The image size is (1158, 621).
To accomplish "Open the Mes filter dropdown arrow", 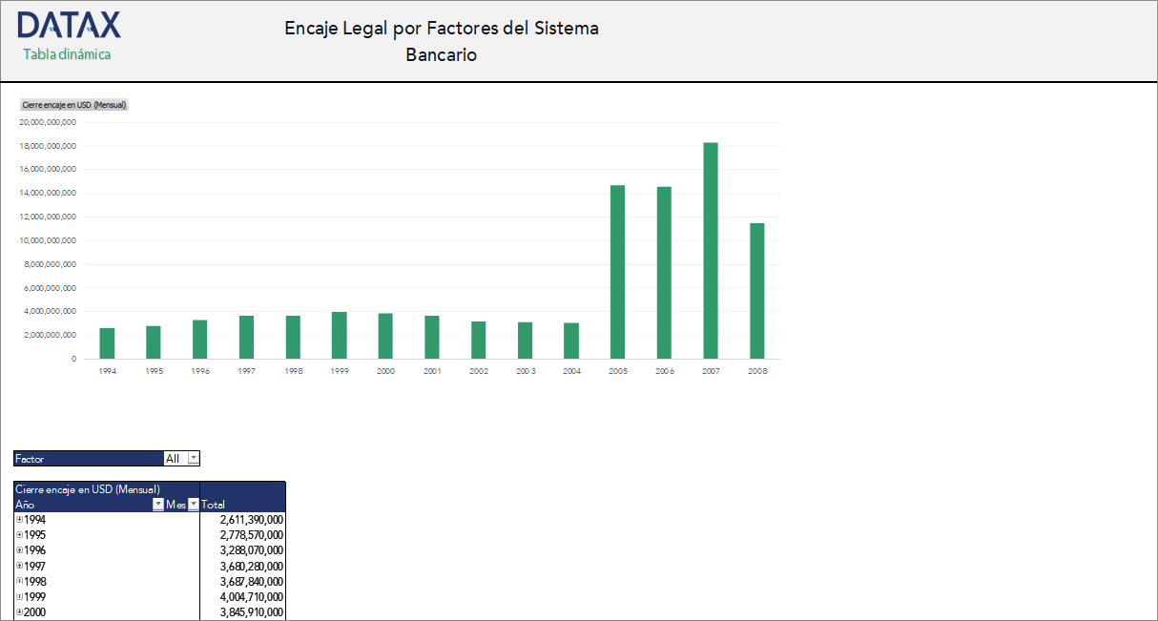I will [194, 504].
